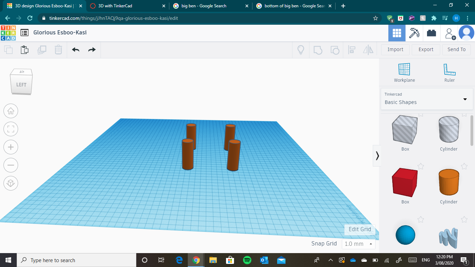Click the Import button
The width and height of the screenshot is (475, 267).
click(x=395, y=49)
